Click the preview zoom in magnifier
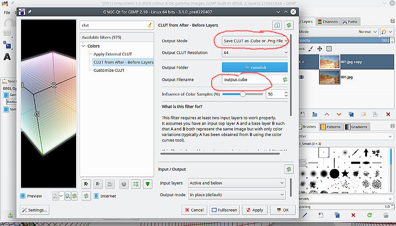The image size is (396, 226). coord(68,196)
